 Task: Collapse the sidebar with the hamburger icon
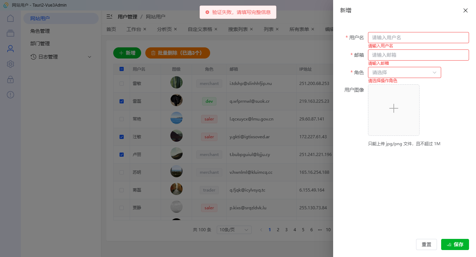coord(109,16)
